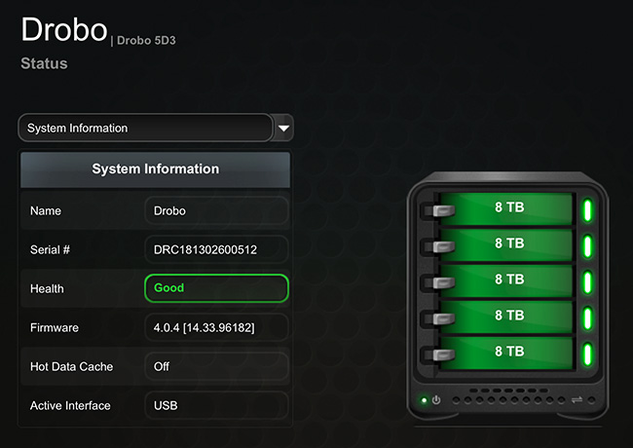The height and width of the screenshot is (448, 633).
Task: Open the System Information dropdown arrow
Action: 283,128
